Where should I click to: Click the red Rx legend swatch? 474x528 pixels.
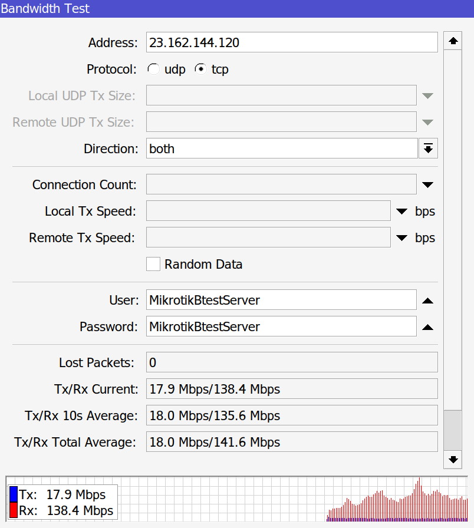click(x=14, y=510)
